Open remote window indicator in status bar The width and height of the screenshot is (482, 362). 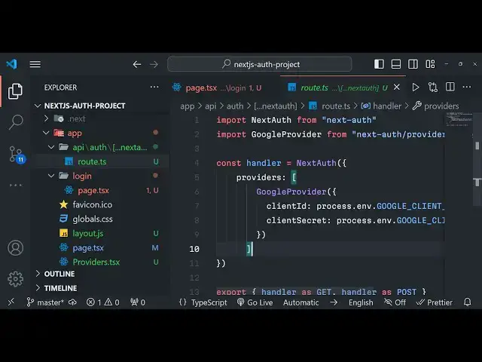pyautogui.click(x=11, y=302)
